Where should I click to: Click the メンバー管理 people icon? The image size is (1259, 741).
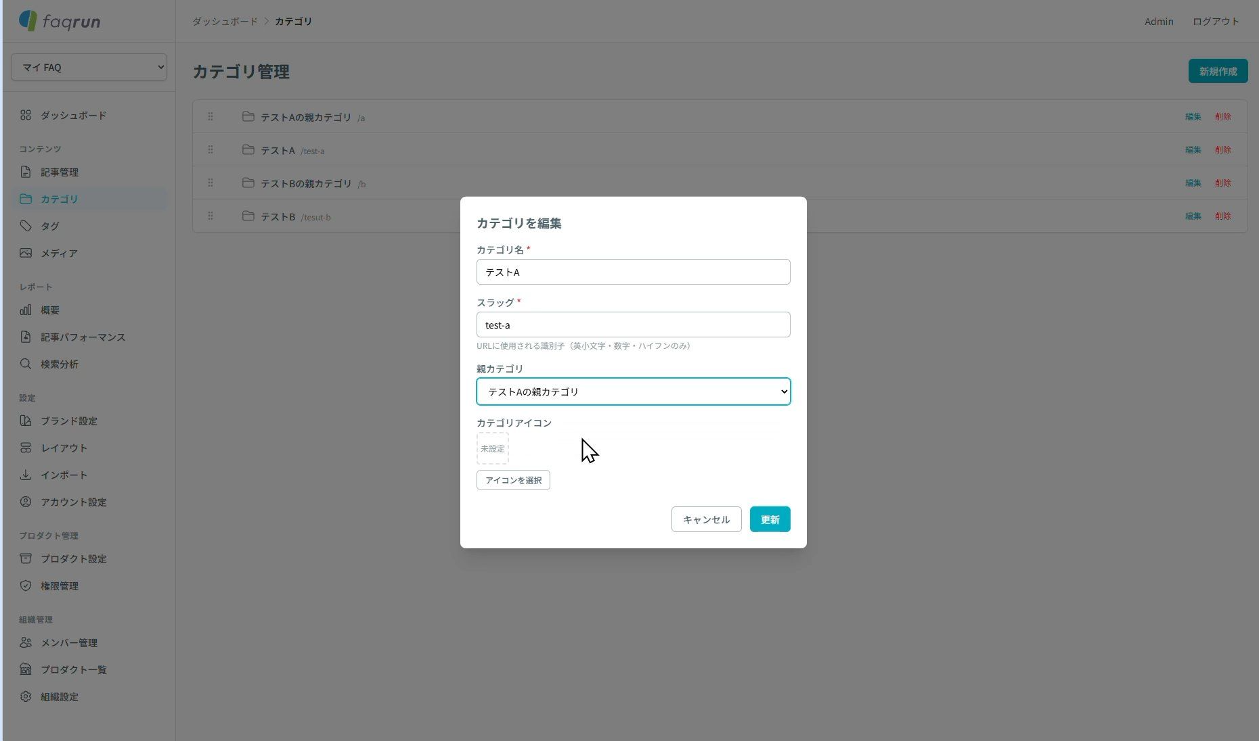point(26,642)
